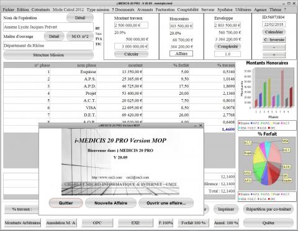Select the Esquisse phase row

tap(119, 72)
